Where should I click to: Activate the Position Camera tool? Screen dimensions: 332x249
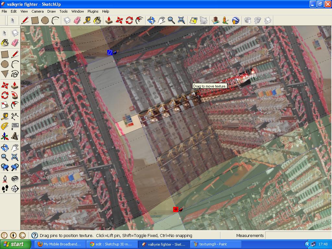(5, 179)
